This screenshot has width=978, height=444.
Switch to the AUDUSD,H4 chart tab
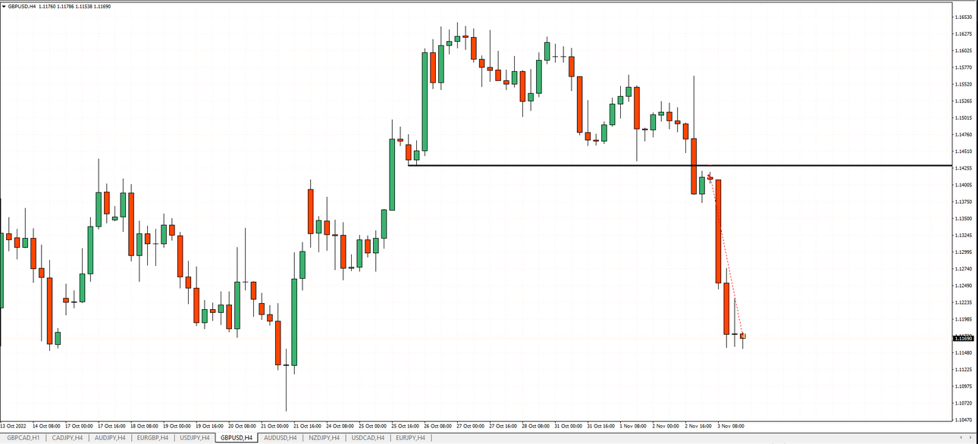coord(280,438)
